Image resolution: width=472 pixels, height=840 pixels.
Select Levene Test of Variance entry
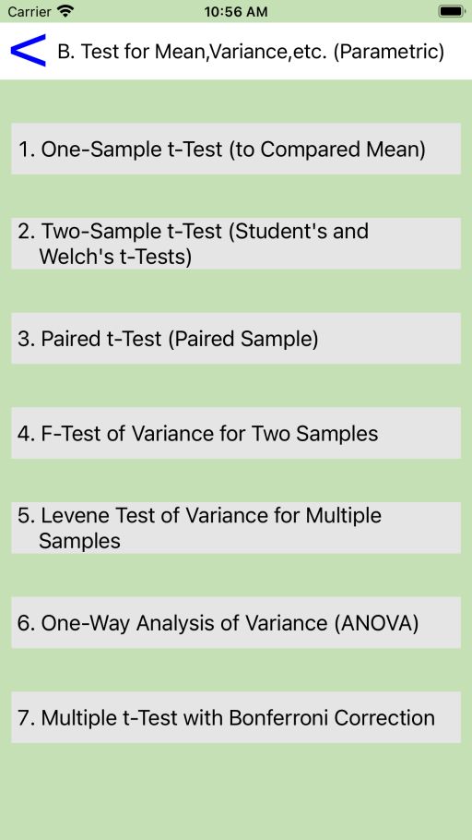(x=236, y=528)
